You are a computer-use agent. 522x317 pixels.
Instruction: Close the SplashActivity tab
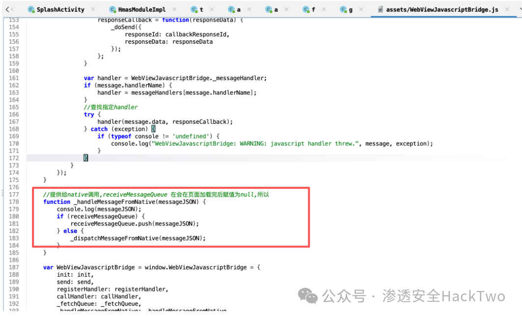point(93,9)
